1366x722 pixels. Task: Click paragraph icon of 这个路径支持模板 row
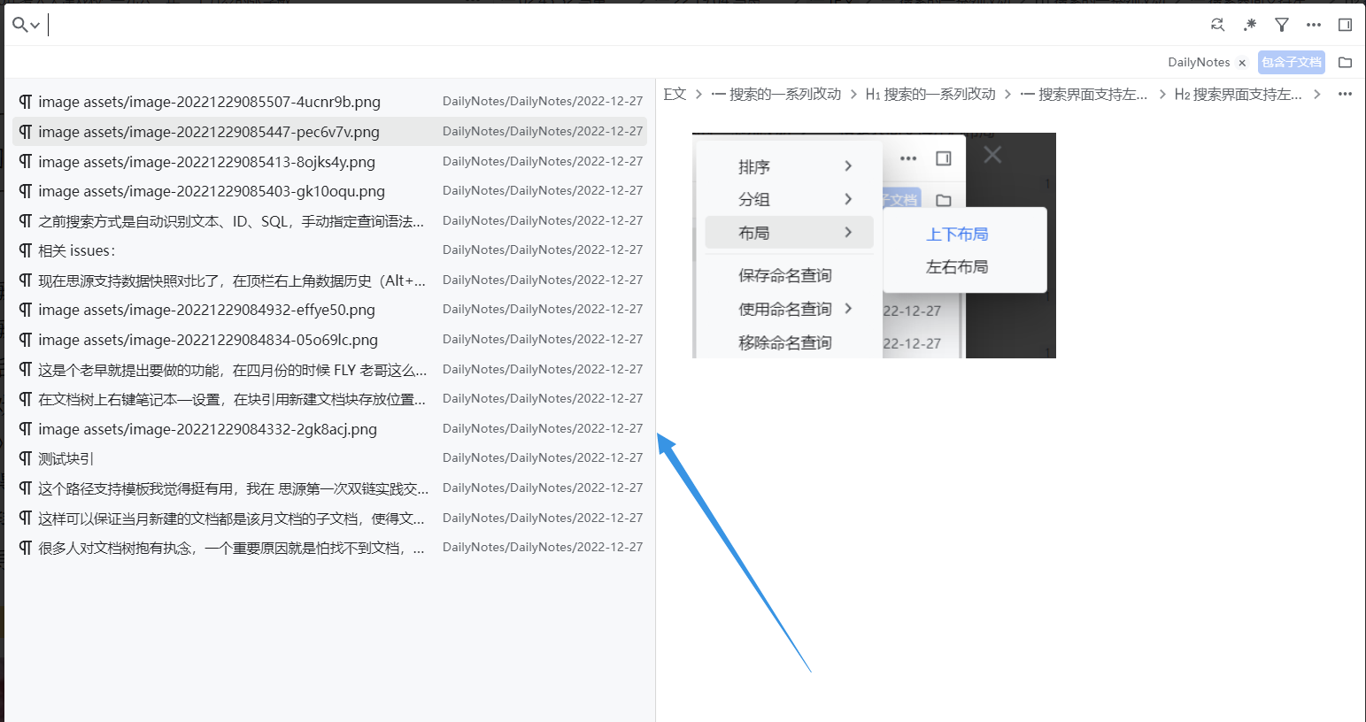point(26,488)
